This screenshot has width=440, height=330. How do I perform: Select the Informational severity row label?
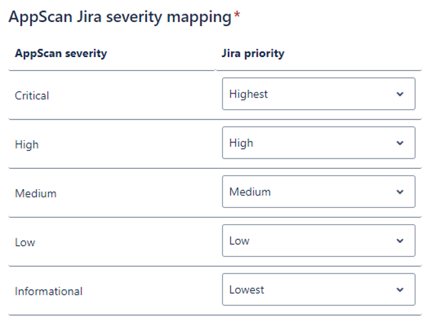point(49,291)
